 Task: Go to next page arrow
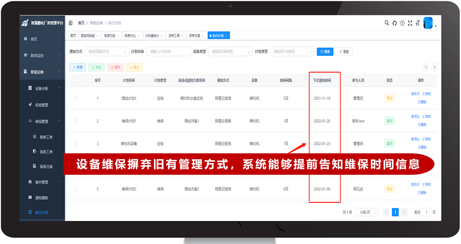point(404,212)
